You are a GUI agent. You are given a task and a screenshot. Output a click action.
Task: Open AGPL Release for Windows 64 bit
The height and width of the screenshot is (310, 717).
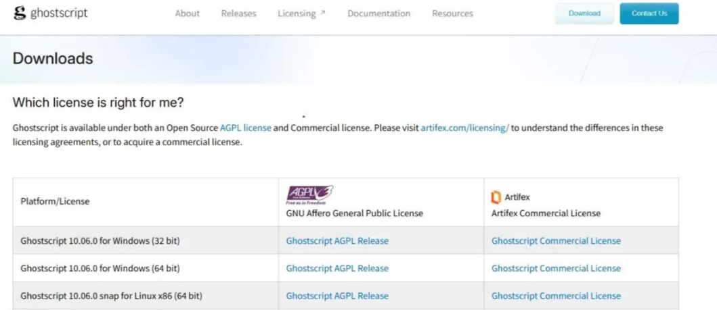coord(337,268)
